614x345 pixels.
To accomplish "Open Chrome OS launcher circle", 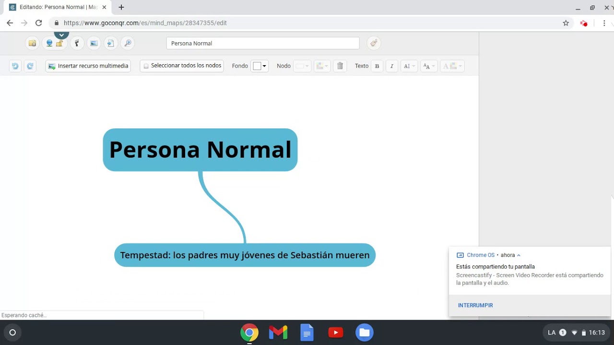I will click(x=12, y=333).
